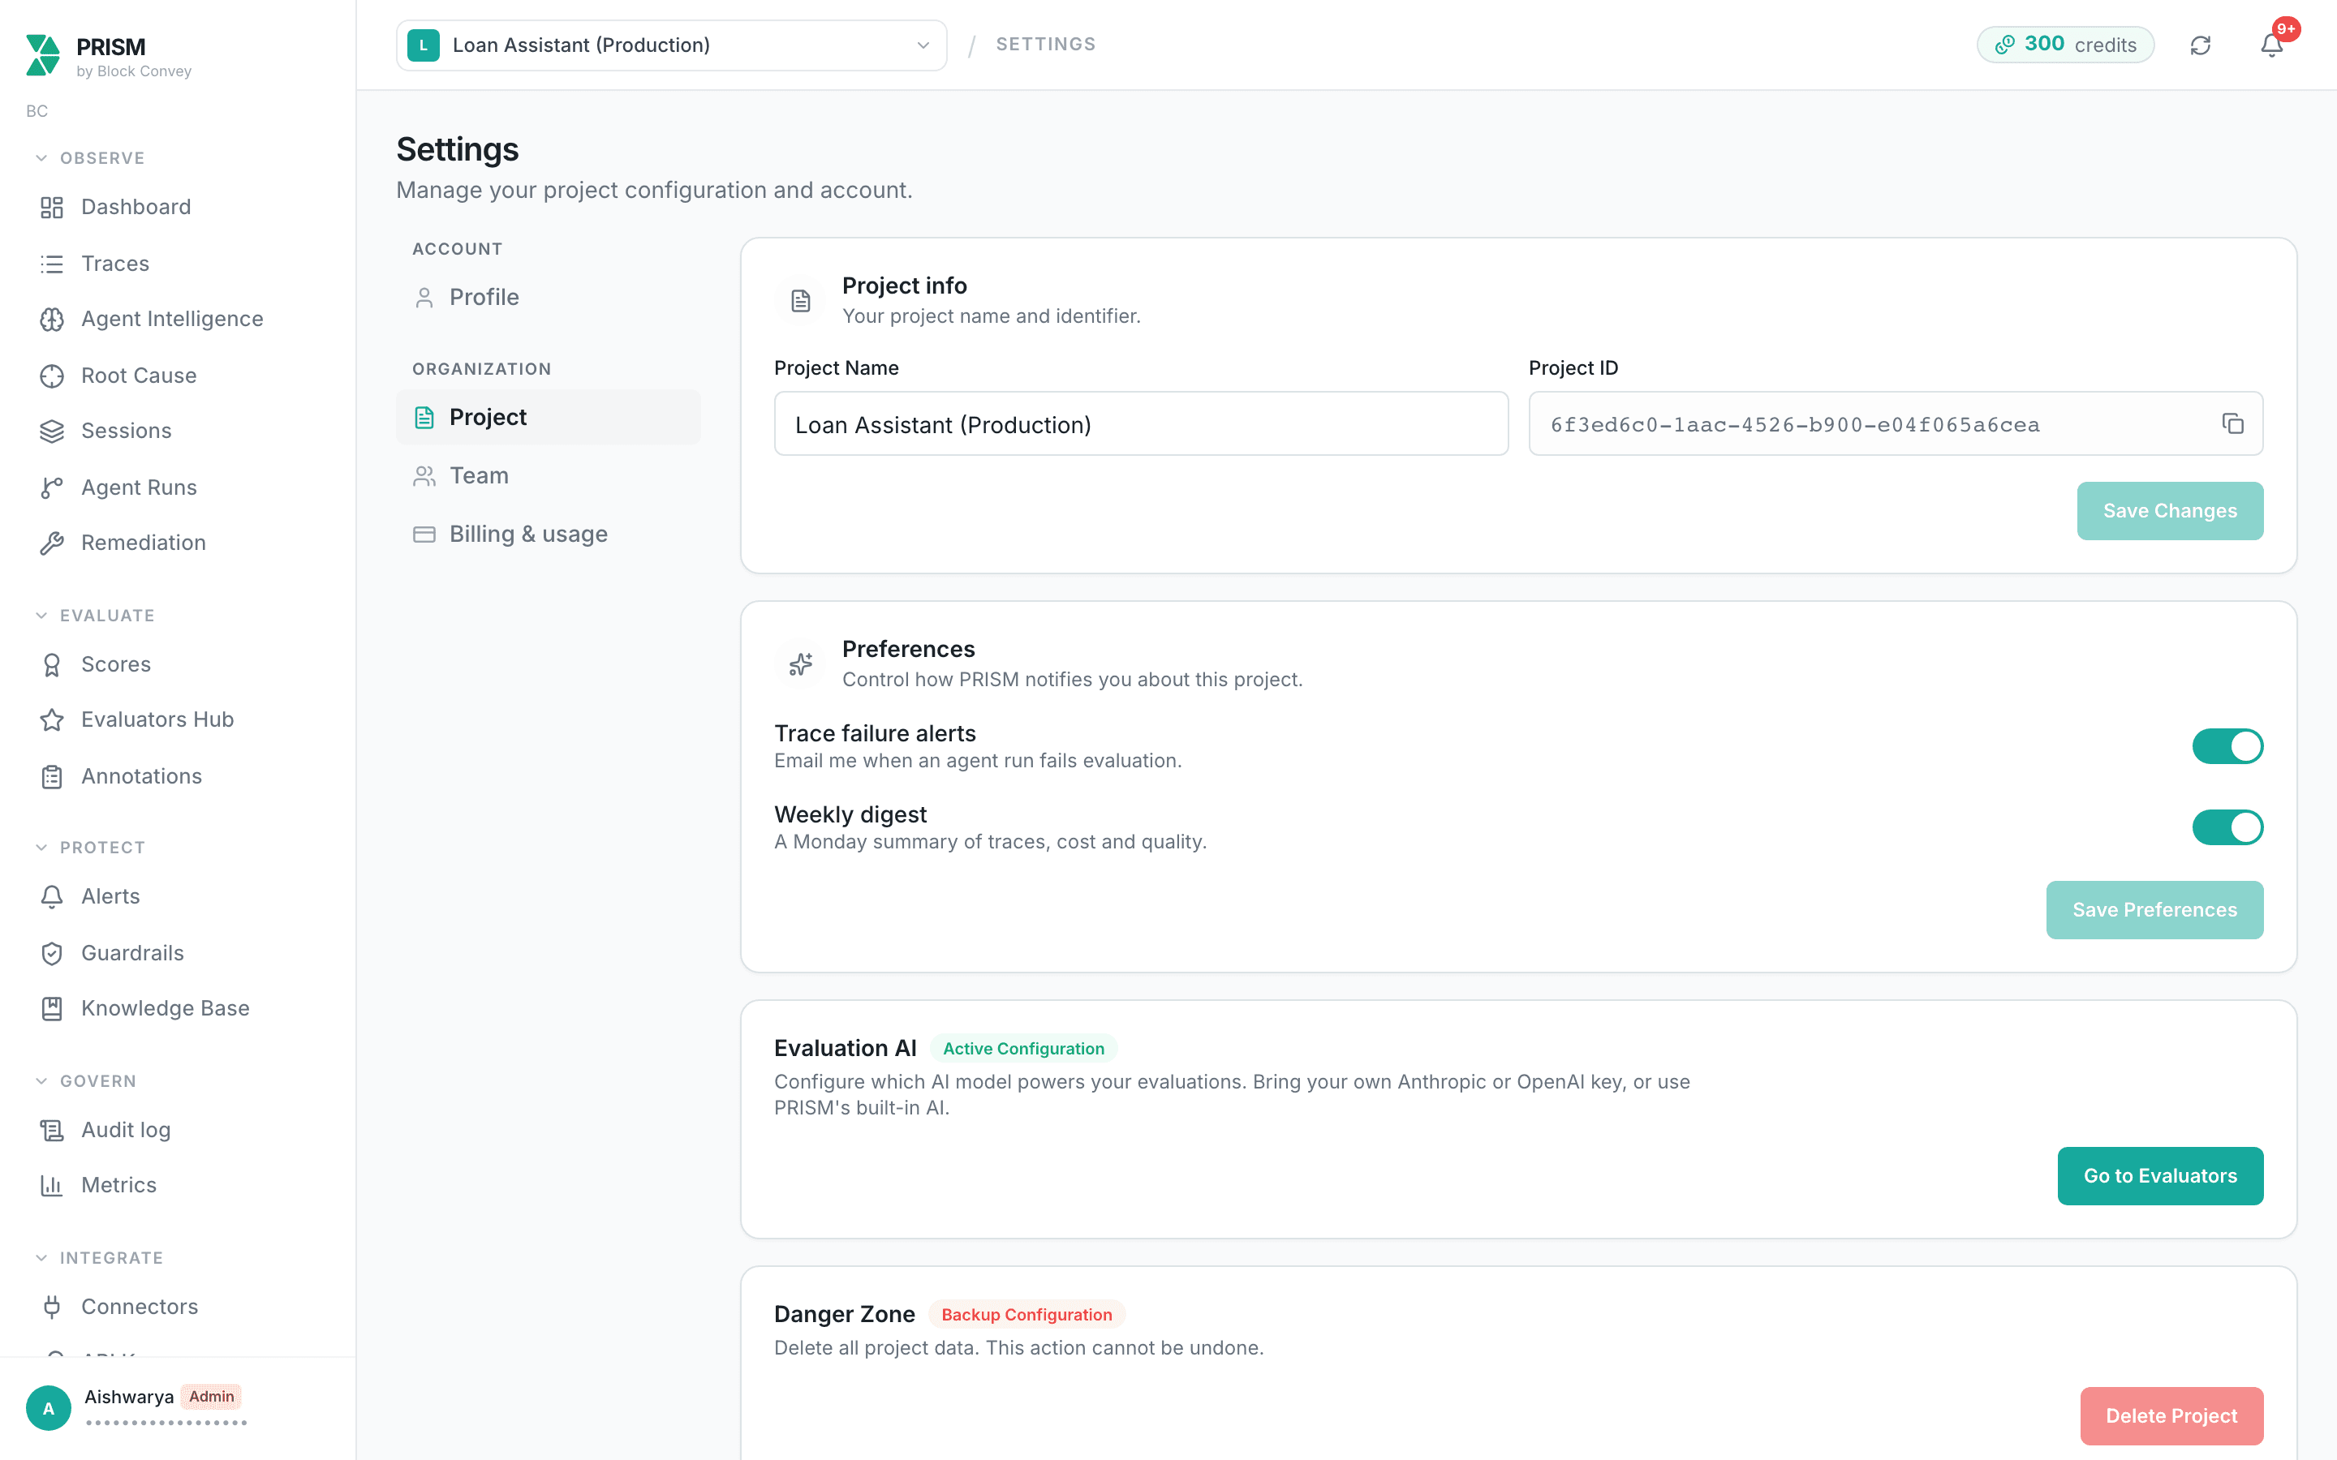Image resolution: width=2337 pixels, height=1460 pixels.
Task: Click Go to Evaluators button
Action: point(2160,1176)
